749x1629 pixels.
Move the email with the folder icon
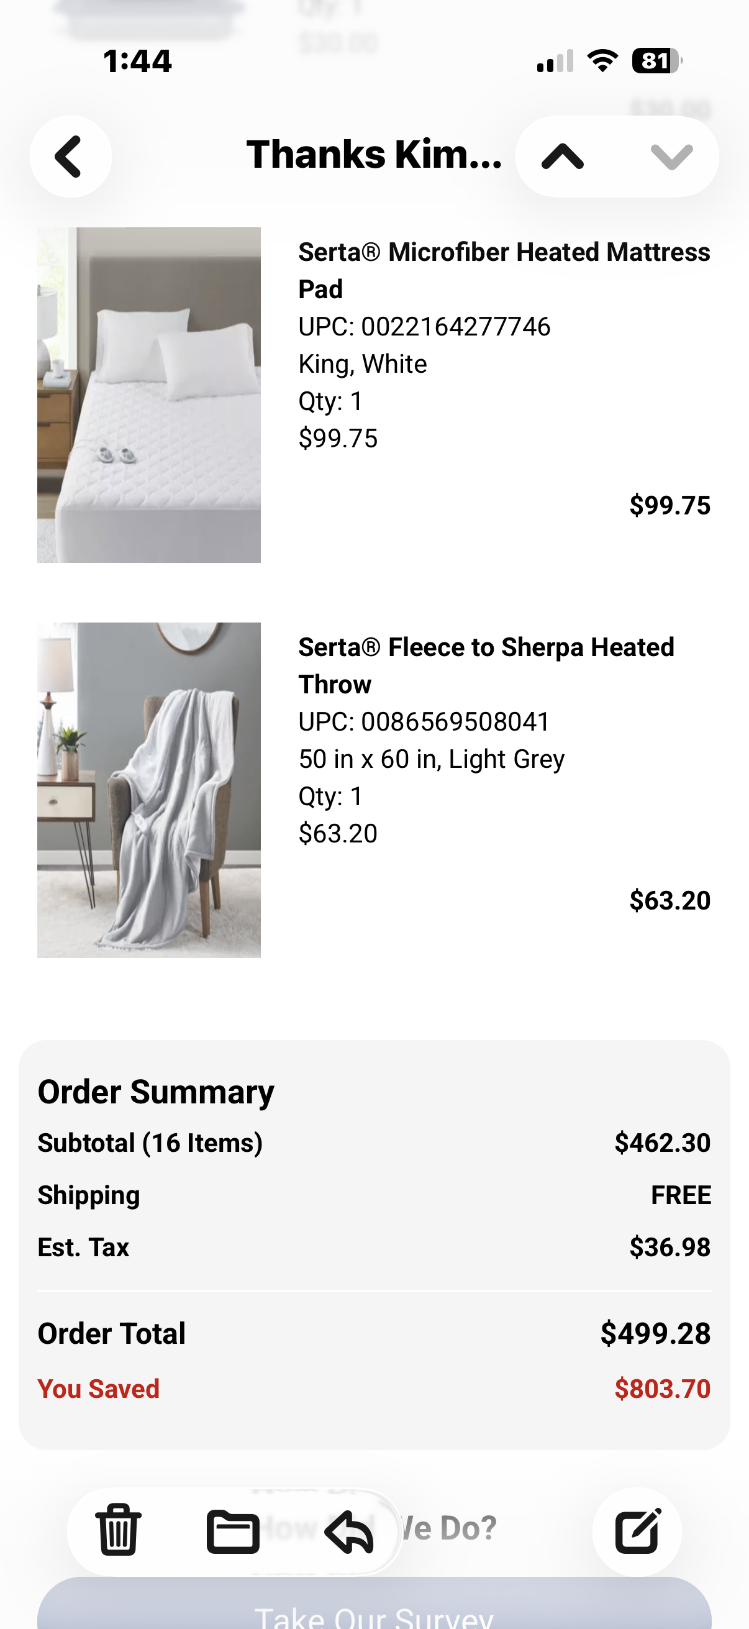[234, 1531]
